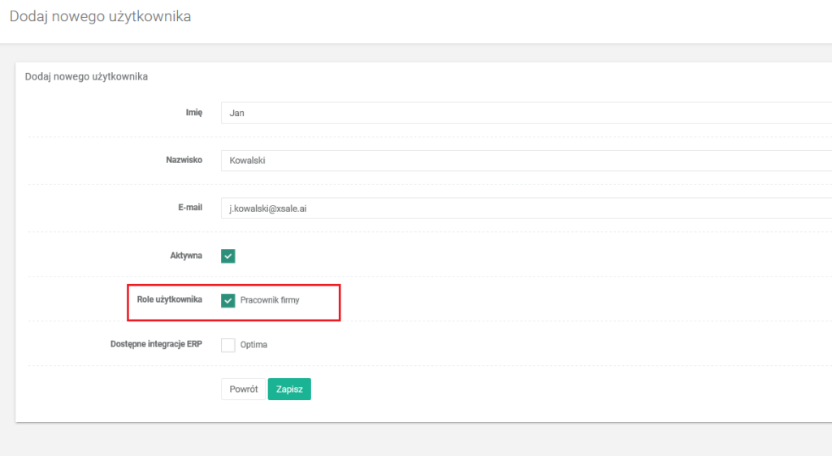
Task: Click blank panel area below the buttons
Action: (487, 411)
